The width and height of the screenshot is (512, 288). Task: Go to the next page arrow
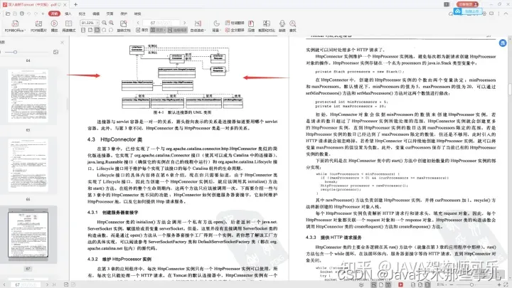coord(185,23)
